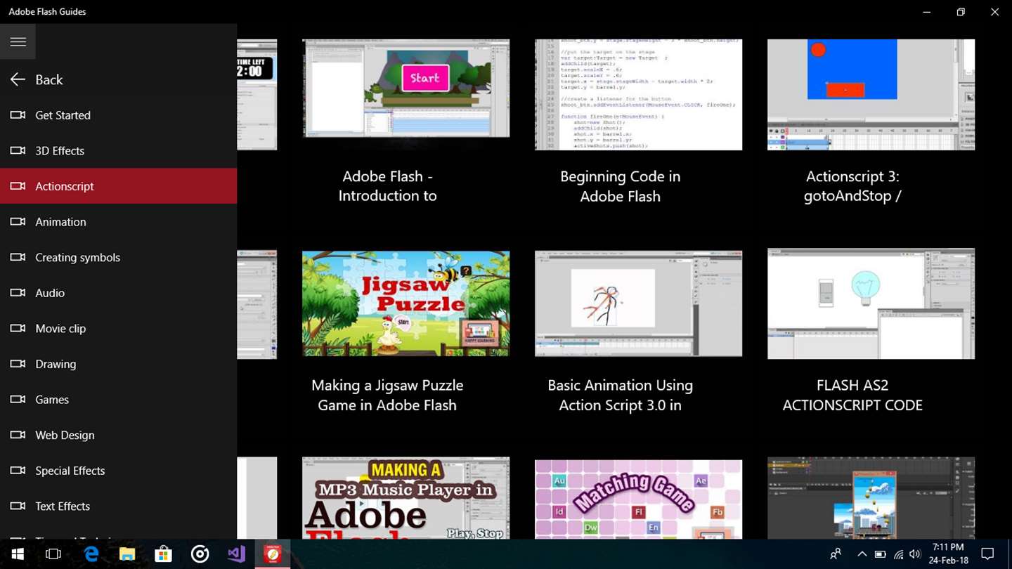Screen dimensions: 1012x569
Task: Click the 'Actionscript 3: gotoAndStop /' title
Action: [852, 186]
